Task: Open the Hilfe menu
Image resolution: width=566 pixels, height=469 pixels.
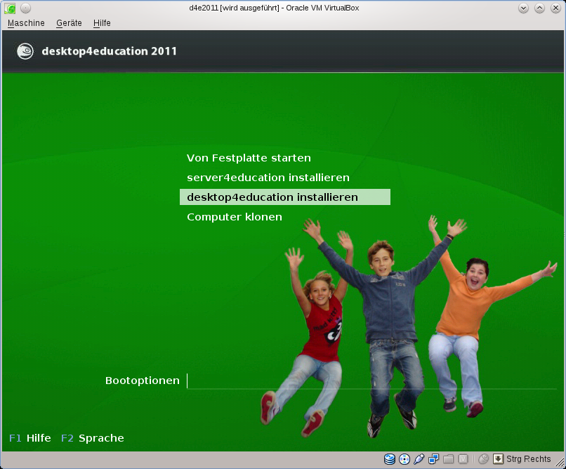Action: pos(102,23)
